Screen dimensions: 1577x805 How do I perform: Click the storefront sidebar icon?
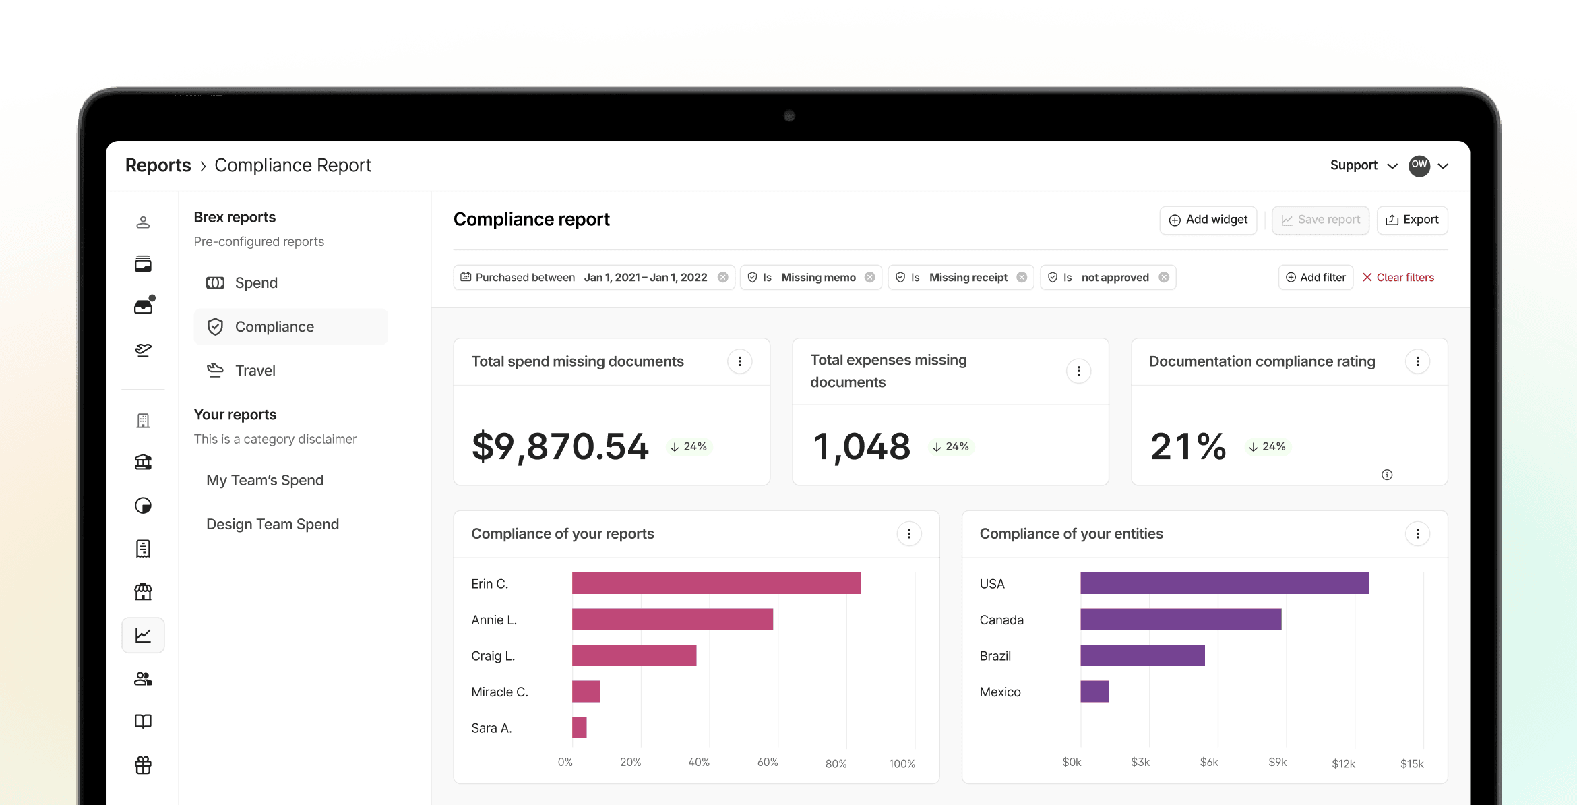(x=143, y=592)
